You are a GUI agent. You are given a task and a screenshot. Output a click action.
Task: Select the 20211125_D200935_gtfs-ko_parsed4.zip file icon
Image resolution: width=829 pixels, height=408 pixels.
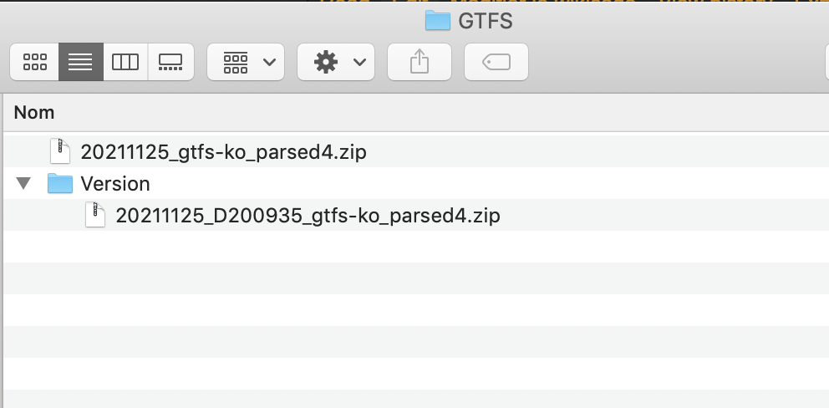click(95, 216)
